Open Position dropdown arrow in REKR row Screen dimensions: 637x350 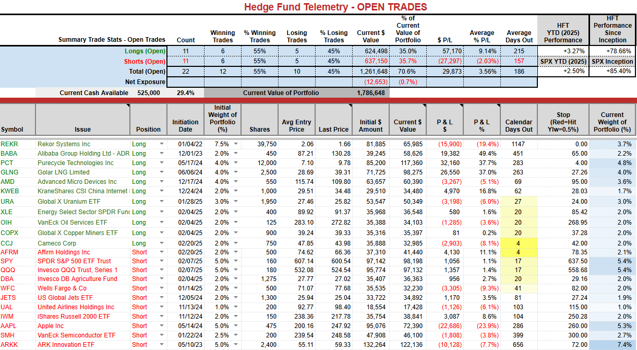(161, 144)
